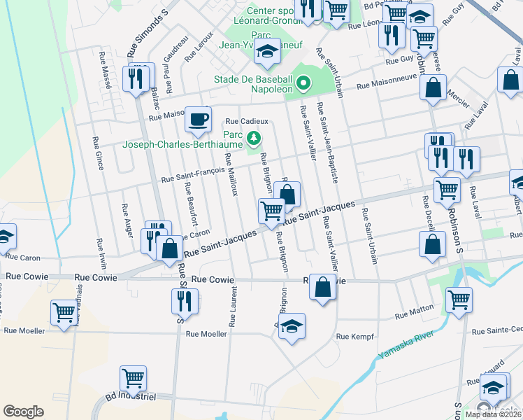Open the restaurant marker on Rue Simonds S
This screenshot has width=523, height=420.
click(136, 80)
